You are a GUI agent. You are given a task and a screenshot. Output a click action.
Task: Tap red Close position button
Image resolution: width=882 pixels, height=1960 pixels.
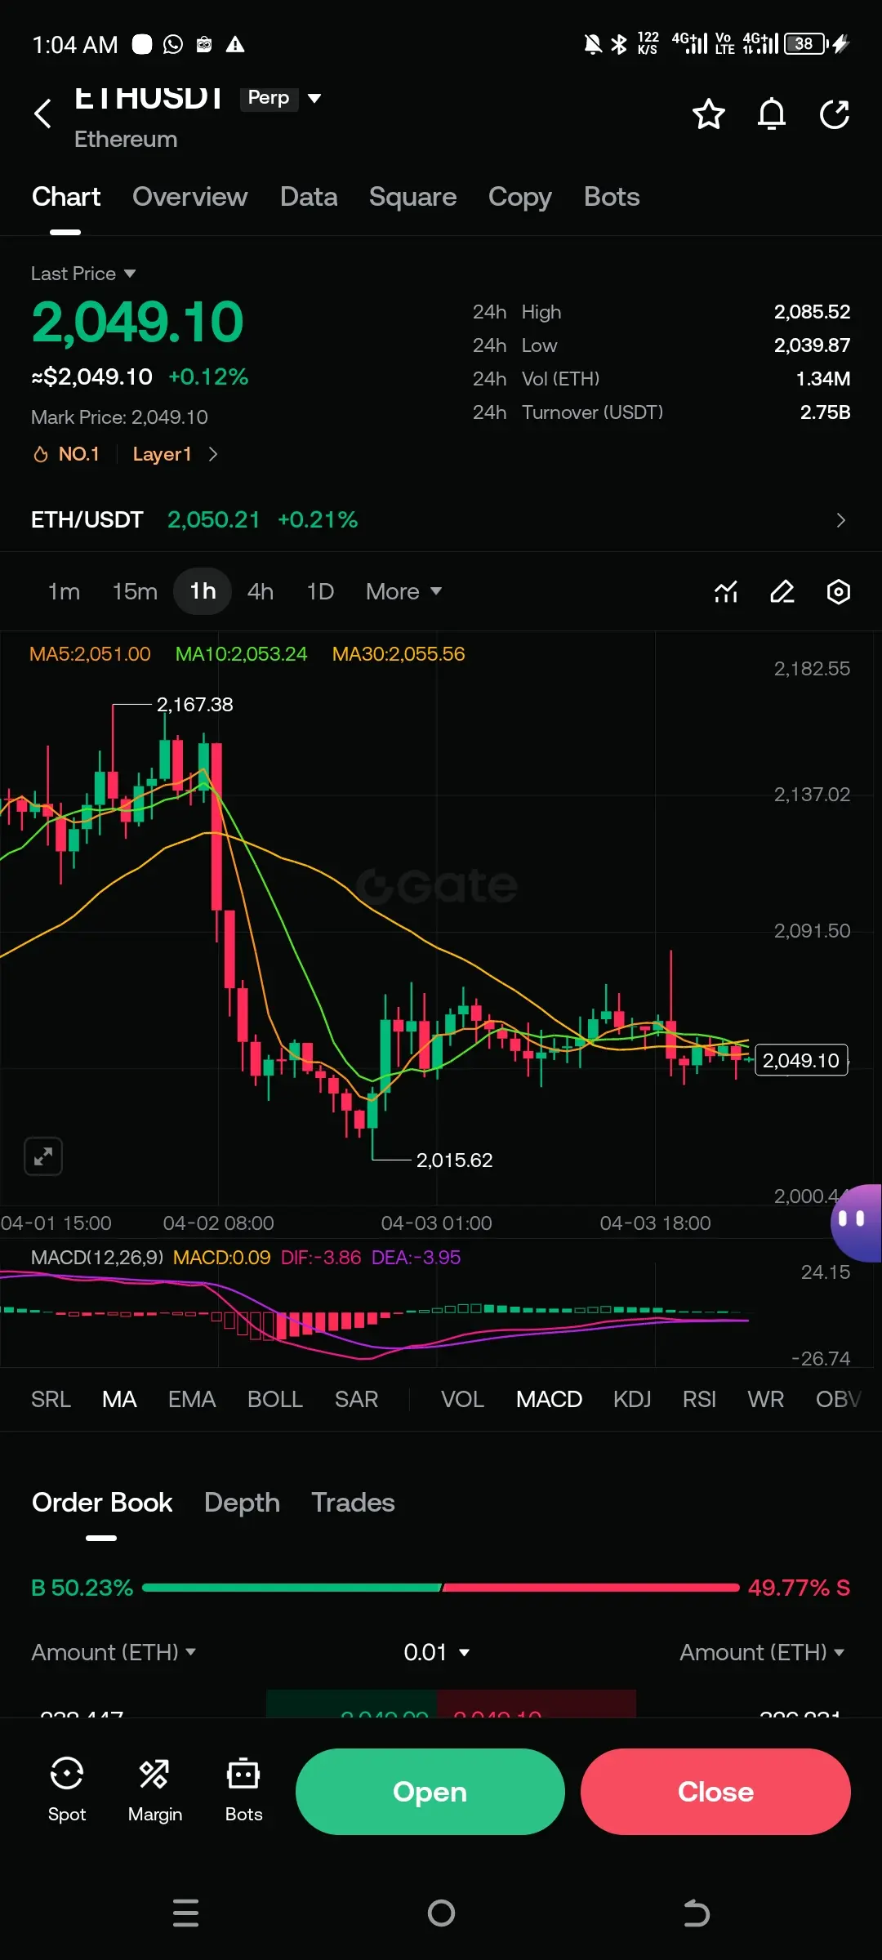pyautogui.click(x=715, y=1791)
